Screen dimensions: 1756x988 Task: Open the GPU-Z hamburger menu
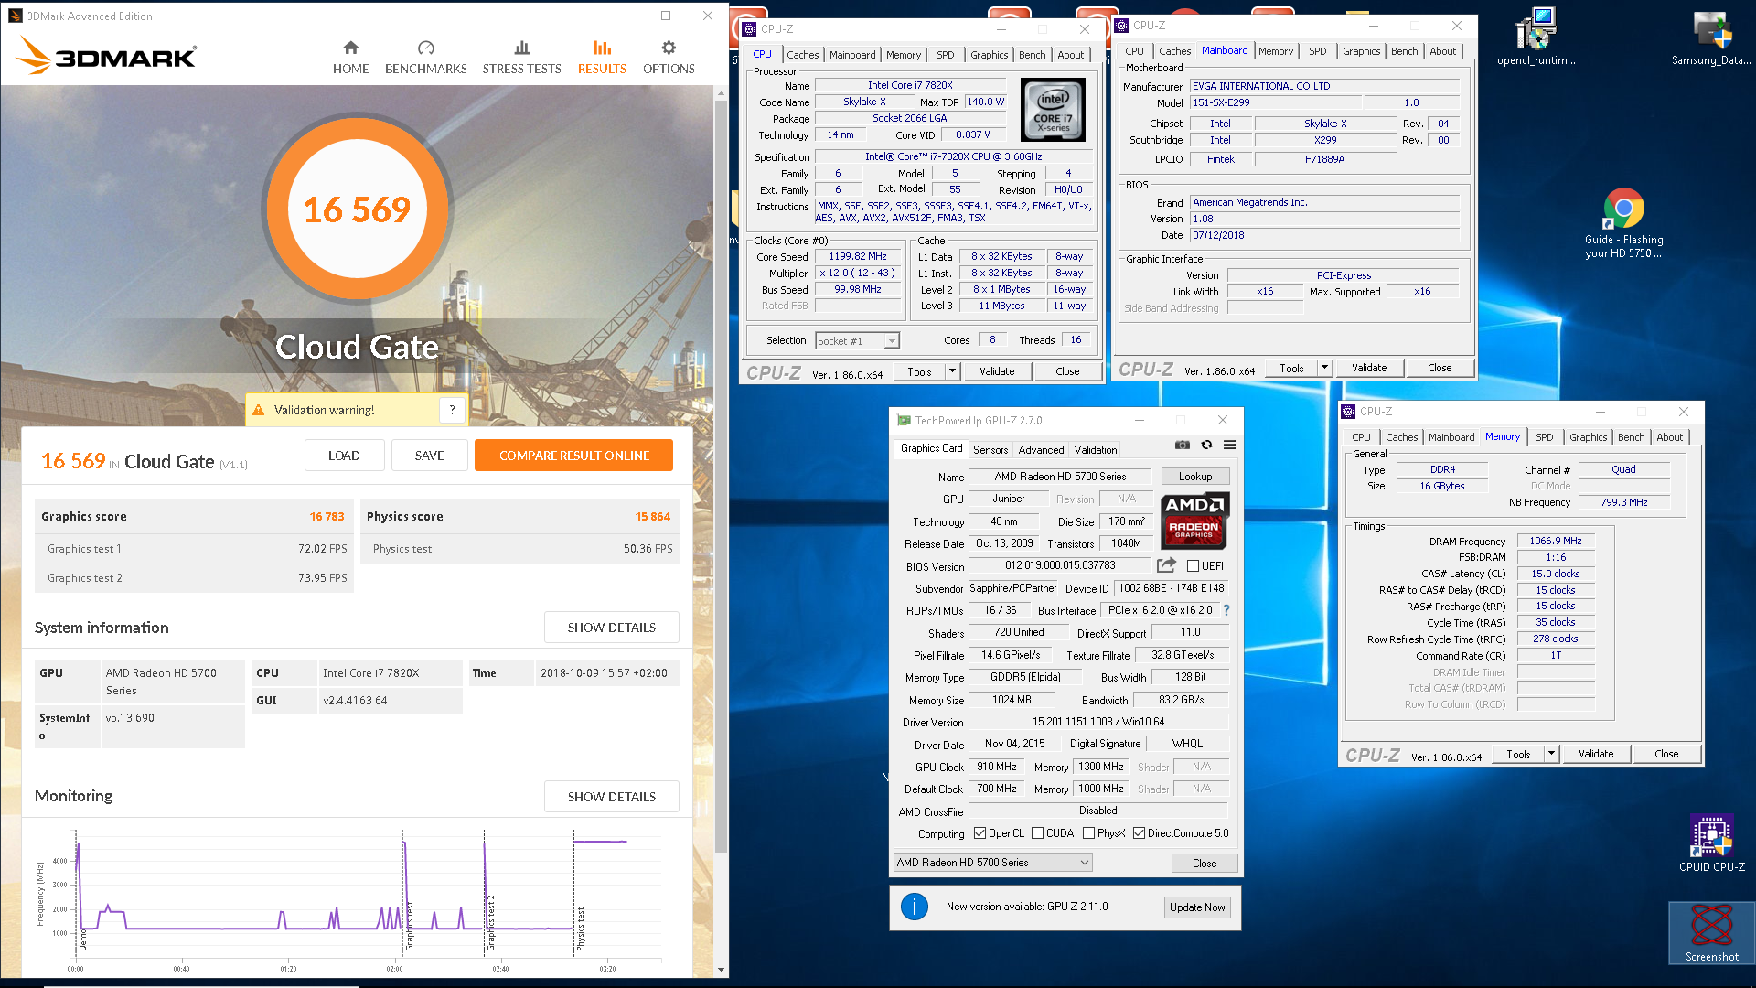pyautogui.click(x=1230, y=445)
